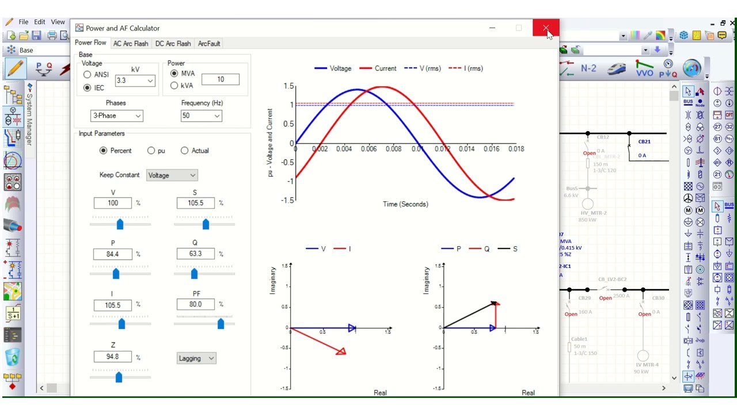Click the MVA power value field
The image size is (737, 414).
(x=220, y=79)
